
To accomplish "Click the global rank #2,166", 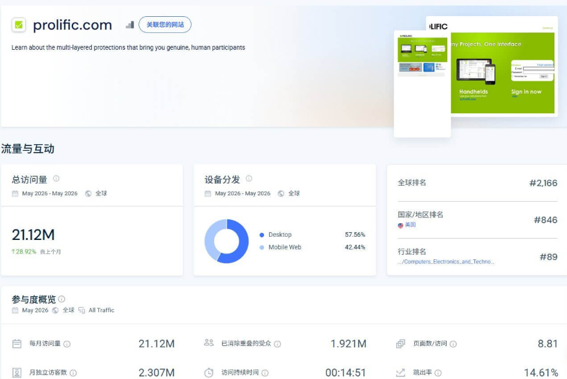I will (543, 183).
